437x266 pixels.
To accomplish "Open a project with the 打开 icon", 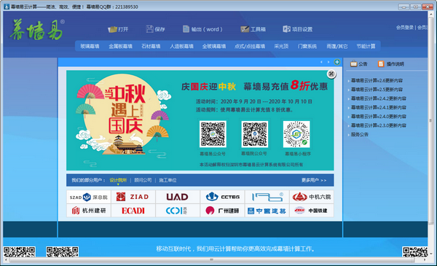I will coord(118,29).
